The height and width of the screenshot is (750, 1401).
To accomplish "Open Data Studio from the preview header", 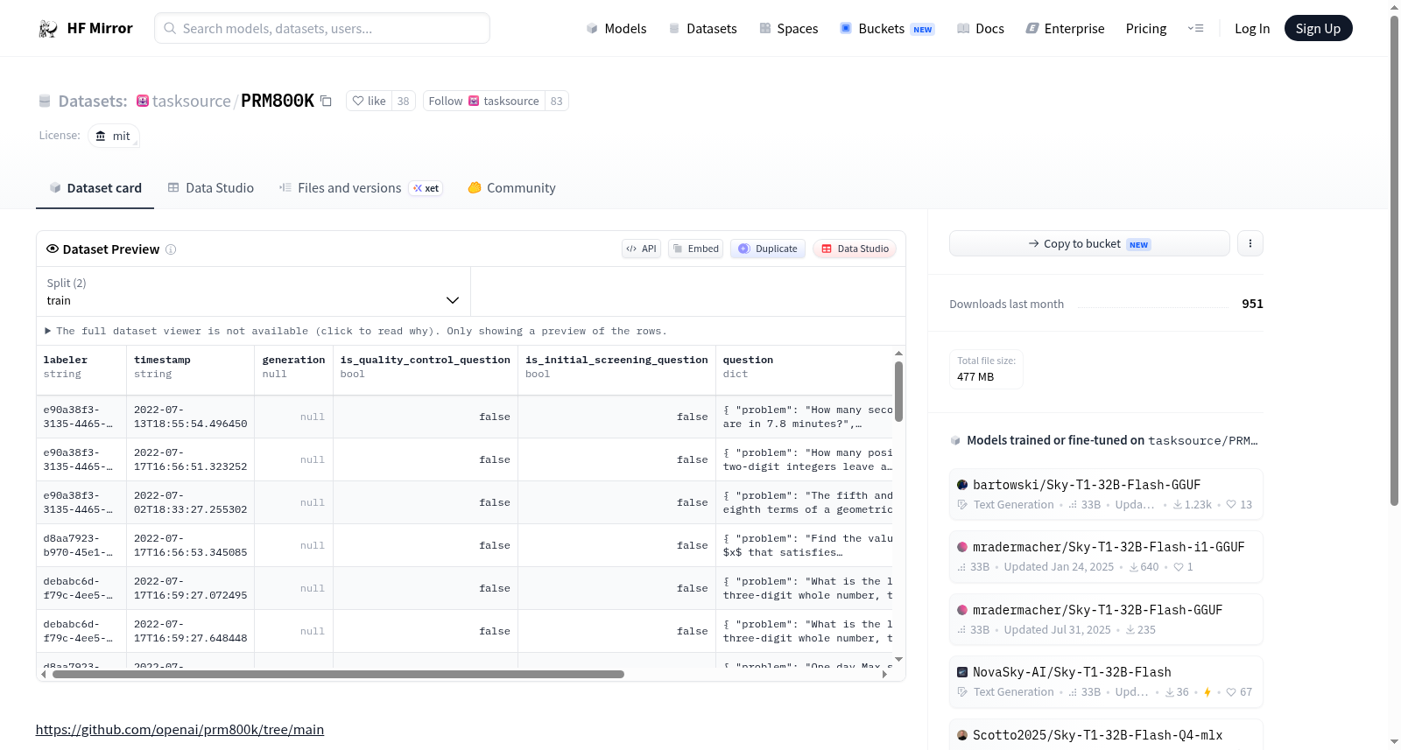I will (x=855, y=249).
